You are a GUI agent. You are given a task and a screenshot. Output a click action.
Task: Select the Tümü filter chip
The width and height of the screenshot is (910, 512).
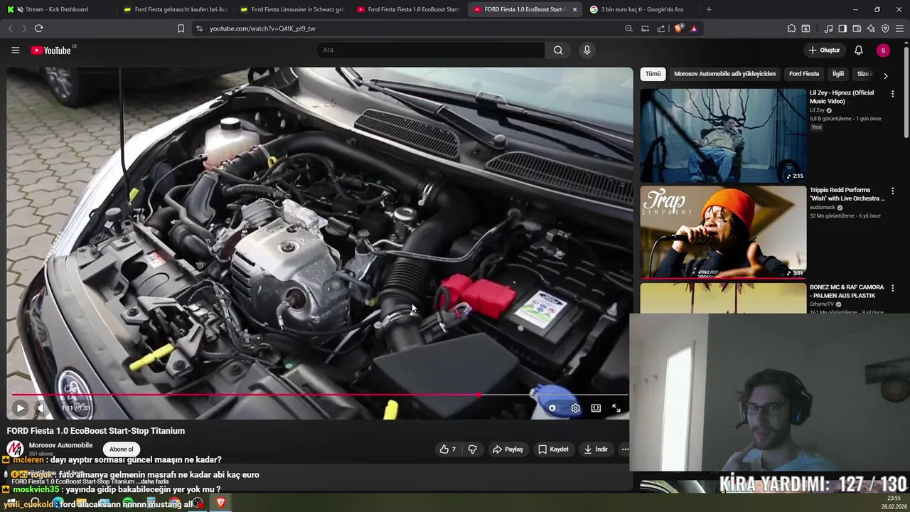[653, 74]
